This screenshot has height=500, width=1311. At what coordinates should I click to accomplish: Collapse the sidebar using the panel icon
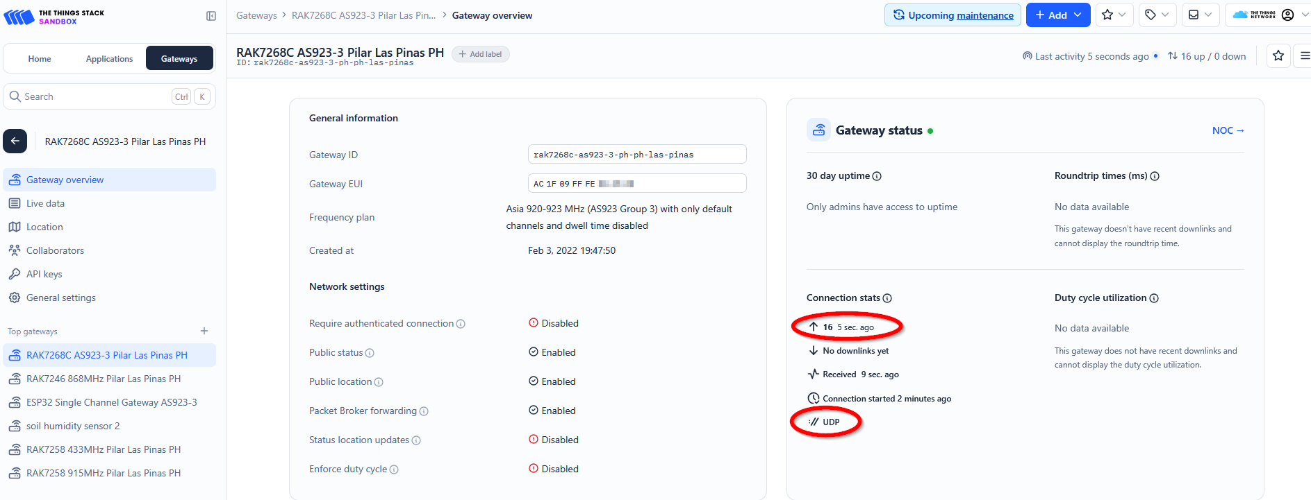211,16
